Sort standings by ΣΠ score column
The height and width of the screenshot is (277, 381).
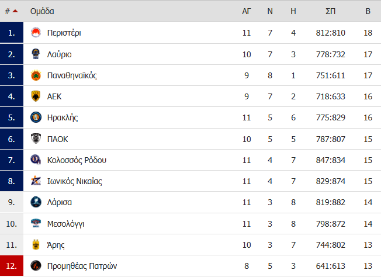(x=330, y=11)
